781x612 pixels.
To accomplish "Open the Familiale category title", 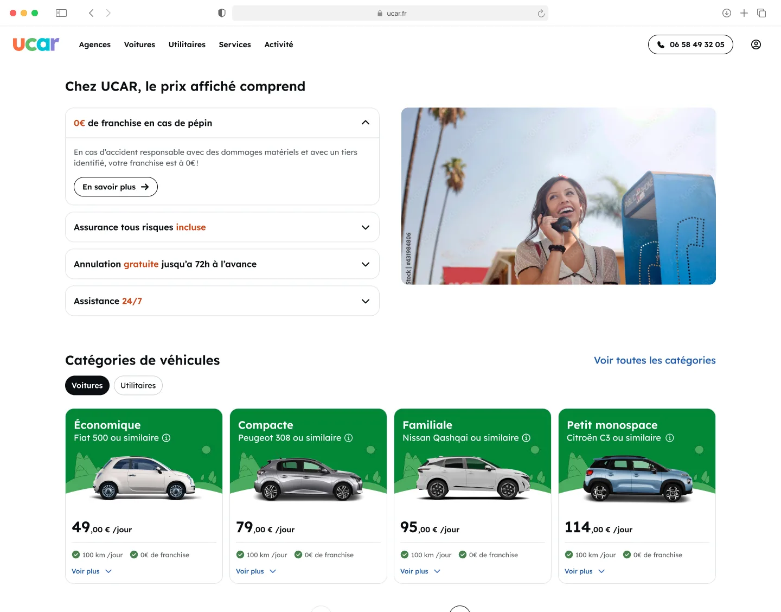I will 427,425.
